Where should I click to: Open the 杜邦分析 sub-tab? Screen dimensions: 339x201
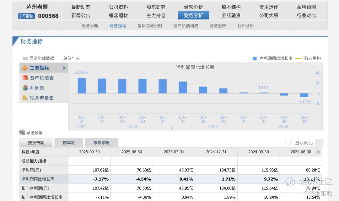(245, 26)
